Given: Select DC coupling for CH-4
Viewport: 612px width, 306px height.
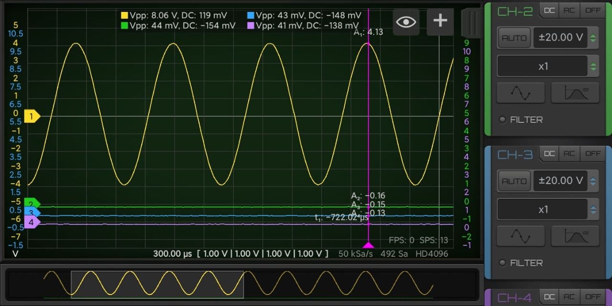Looking at the screenshot, I should 549,297.
